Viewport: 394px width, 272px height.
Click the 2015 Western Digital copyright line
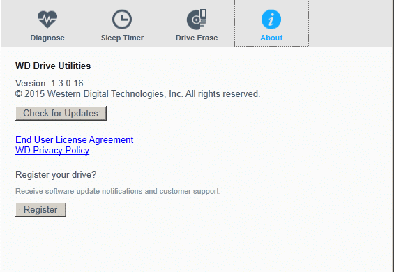pyautogui.click(x=137, y=94)
